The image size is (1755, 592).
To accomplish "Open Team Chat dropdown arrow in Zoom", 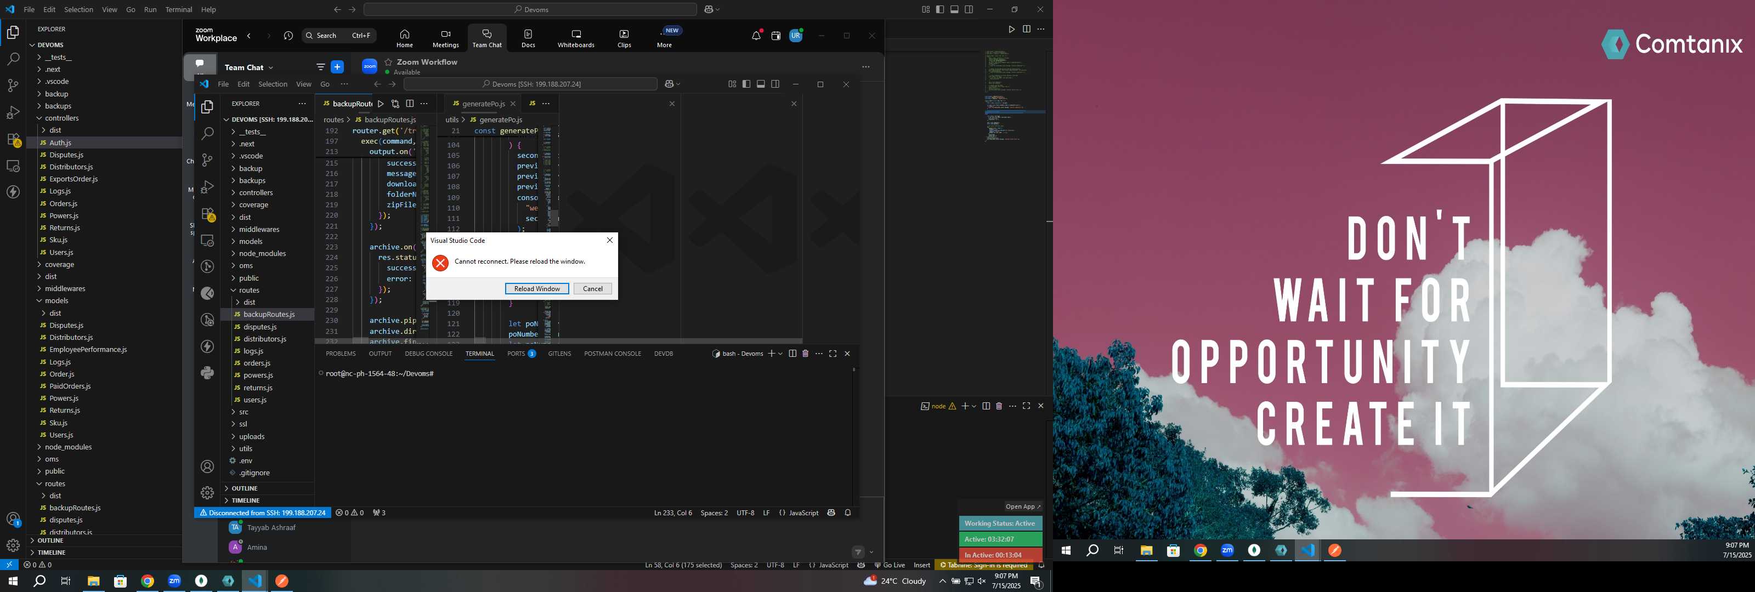I will click(x=270, y=67).
